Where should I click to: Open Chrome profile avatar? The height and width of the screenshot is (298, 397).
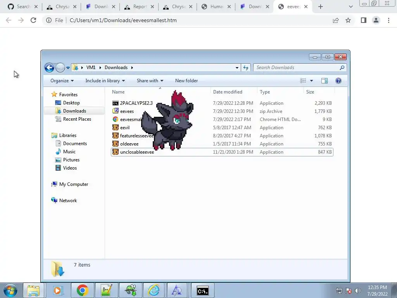(376, 20)
